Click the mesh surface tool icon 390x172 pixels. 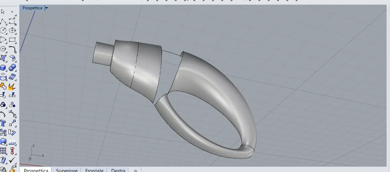pos(12,77)
